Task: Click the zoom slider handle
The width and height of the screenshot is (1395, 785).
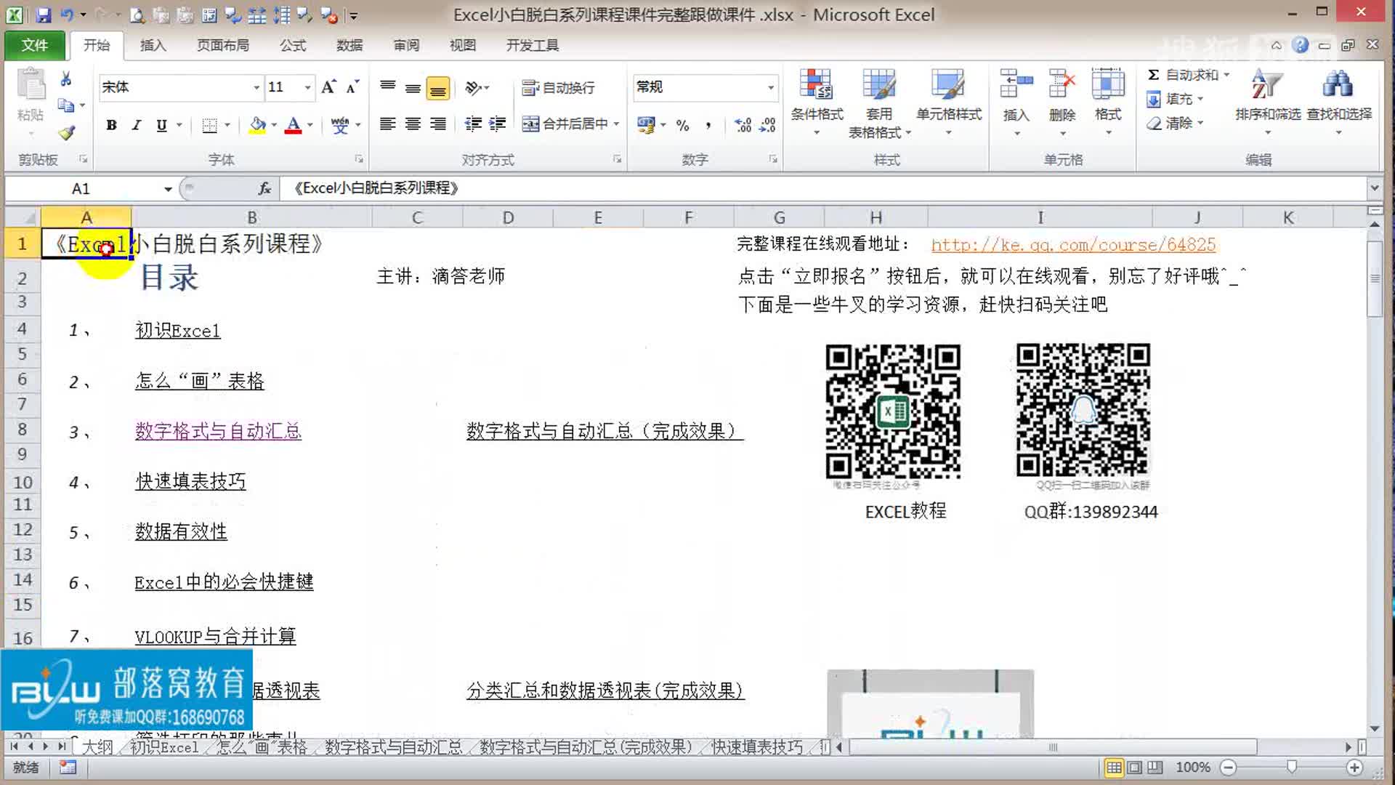Action: 1291,767
